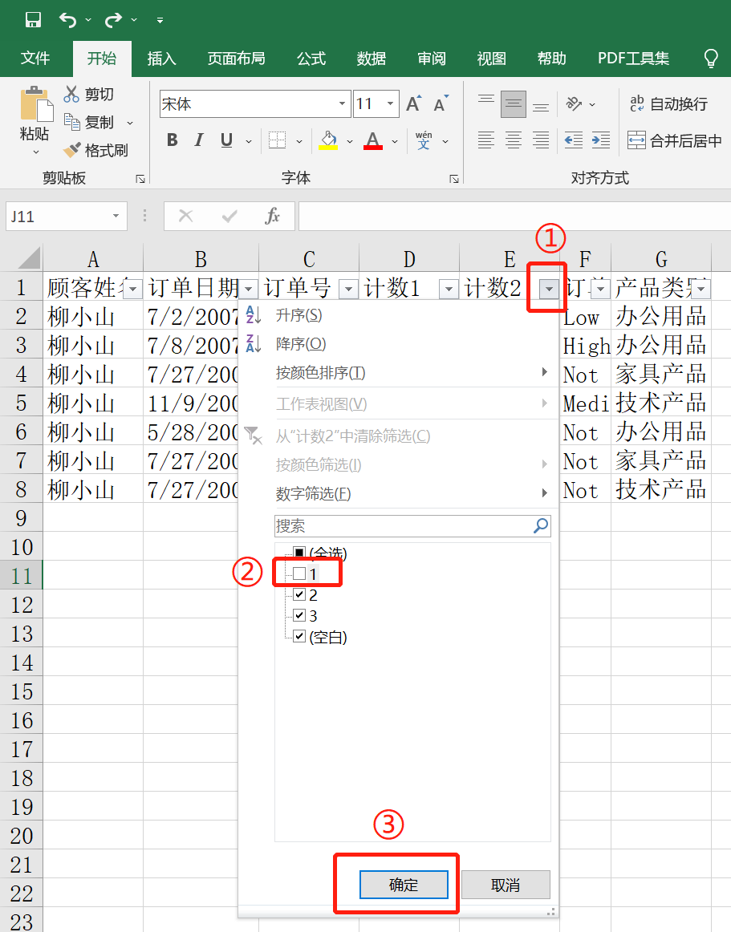Click Center alignment icon

coord(514,140)
